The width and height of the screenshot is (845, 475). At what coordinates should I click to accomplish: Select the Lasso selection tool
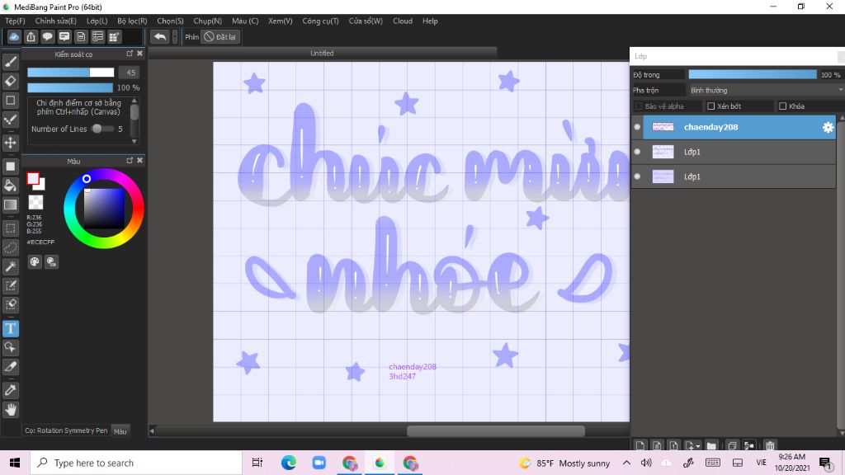pyautogui.click(x=10, y=247)
